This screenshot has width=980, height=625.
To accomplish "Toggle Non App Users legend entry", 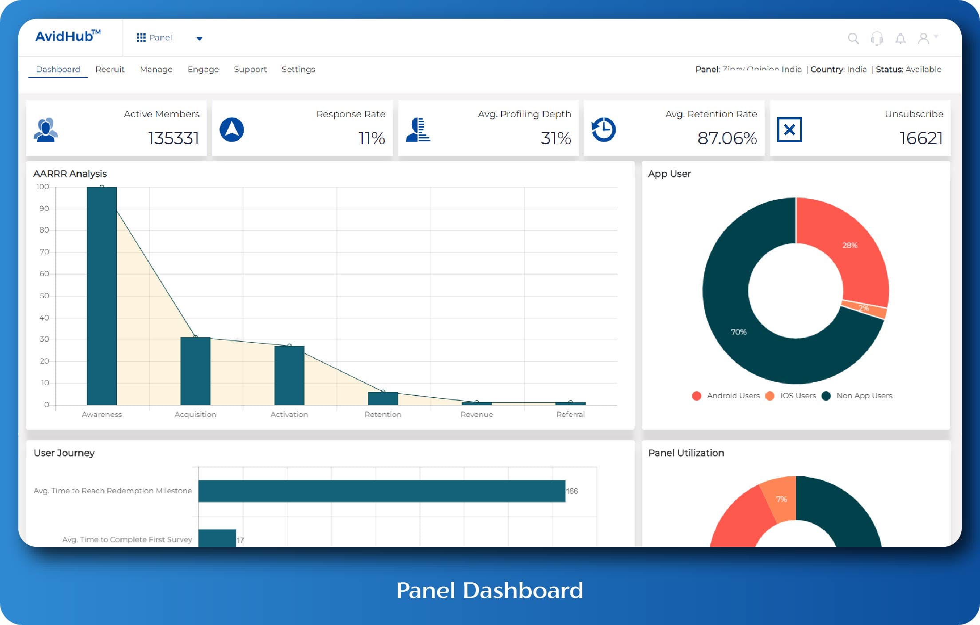I will click(857, 396).
